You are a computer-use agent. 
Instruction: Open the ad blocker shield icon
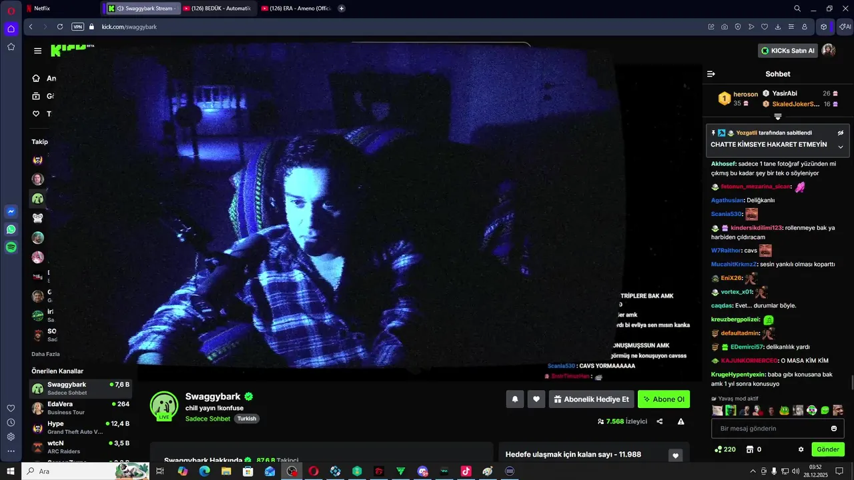point(738,27)
